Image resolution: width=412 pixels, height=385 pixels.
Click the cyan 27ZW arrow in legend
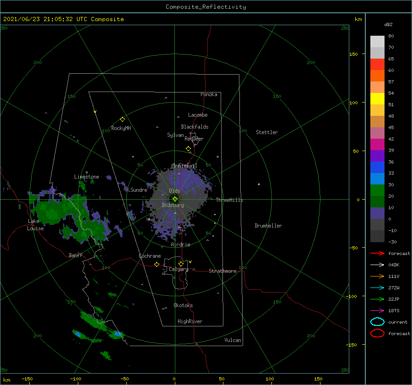coord(378,288)
